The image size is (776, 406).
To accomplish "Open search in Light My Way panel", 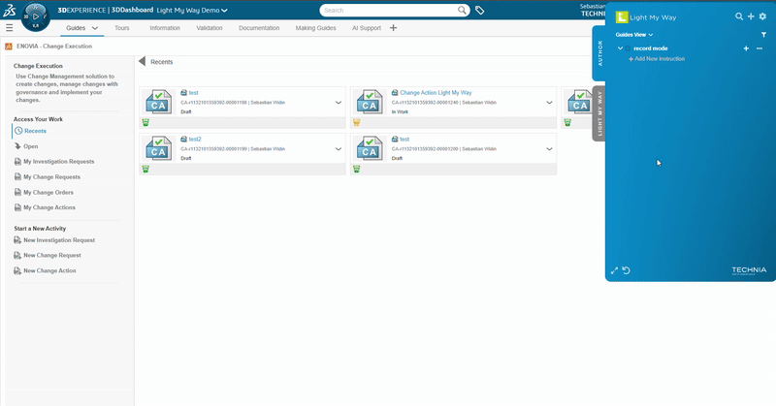I will pos(739,16).
